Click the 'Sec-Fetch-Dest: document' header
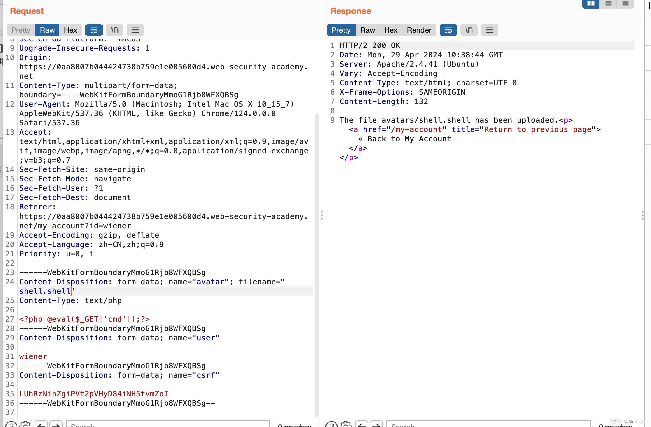The width and height of the screenshot is (651, 427). pyautogui.click(x=75, y=197)
